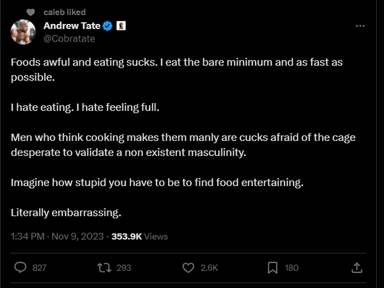Click the square affiliate badge beside the name
This screenshot has height=288, width=384.
(x=121, y=26)
